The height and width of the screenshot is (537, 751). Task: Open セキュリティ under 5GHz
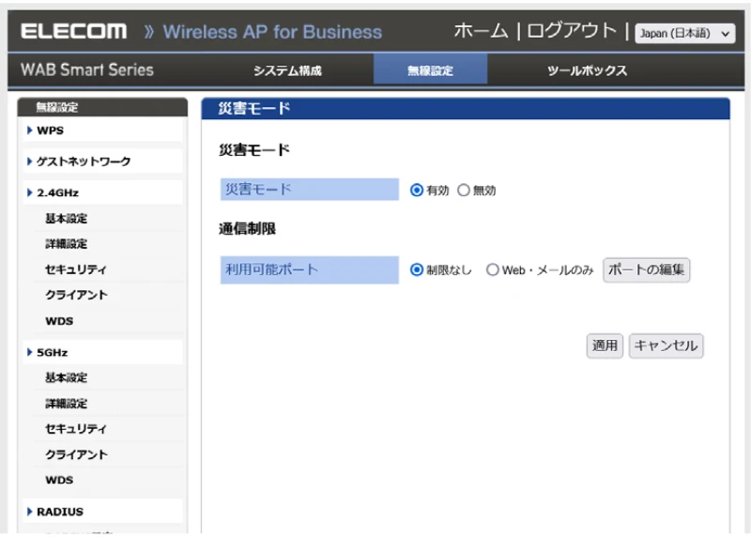point(76,429)
